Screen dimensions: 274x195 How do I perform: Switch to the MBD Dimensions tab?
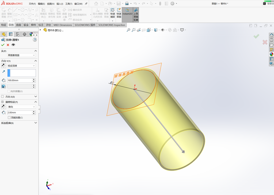(x=63, y=25)
